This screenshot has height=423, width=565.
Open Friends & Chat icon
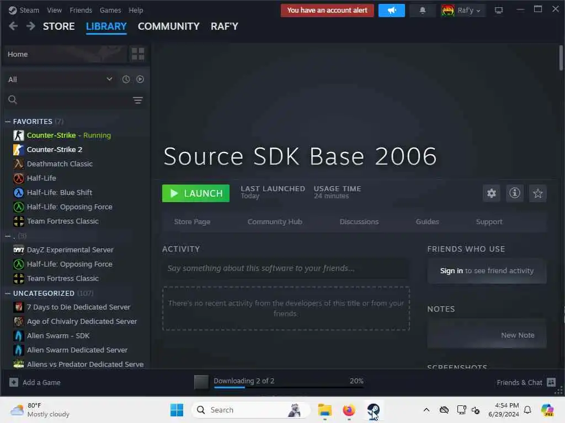coord(551,382)
